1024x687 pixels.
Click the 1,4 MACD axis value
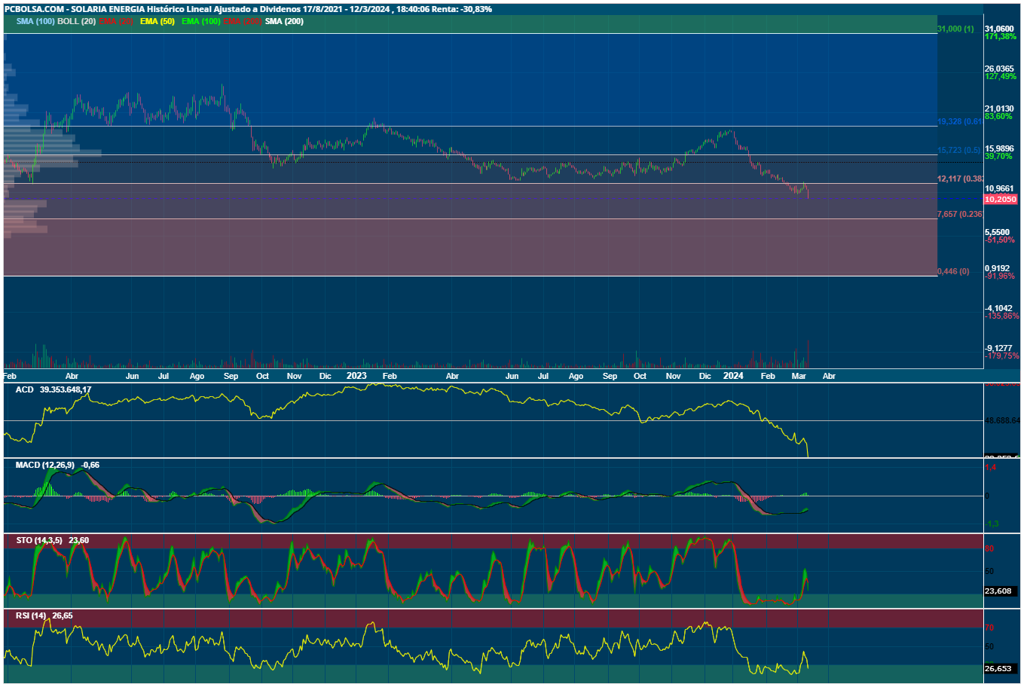pos(991,467)
